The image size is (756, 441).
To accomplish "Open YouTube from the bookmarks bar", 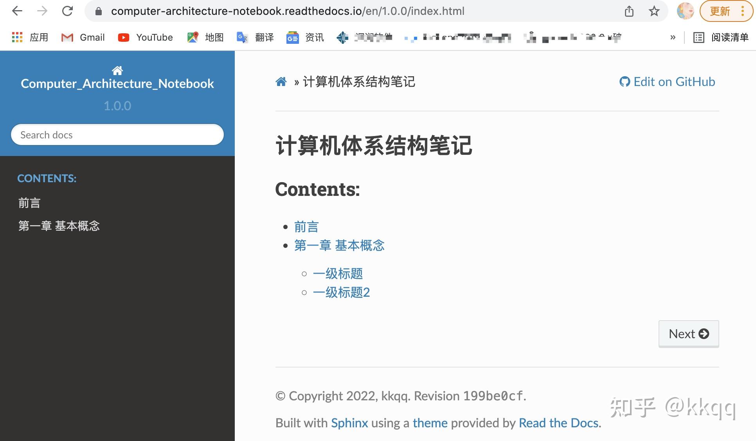I will [145, 37].
